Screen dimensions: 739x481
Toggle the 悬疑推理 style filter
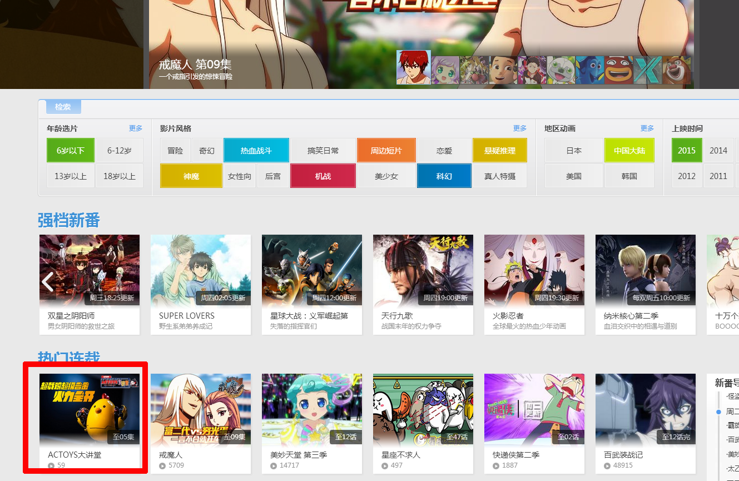coord(500,150)
